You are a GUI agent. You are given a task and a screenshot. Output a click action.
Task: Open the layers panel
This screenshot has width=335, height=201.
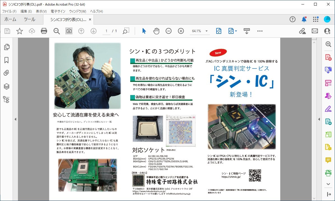tap(7, 86)
